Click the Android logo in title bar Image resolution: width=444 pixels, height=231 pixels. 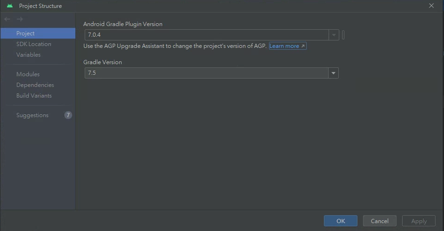coord(10,6)
